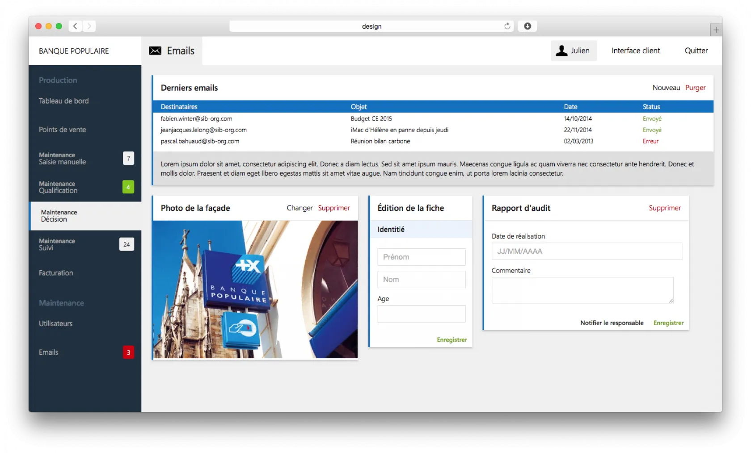Focus the Prénom input field

(421, 257)
